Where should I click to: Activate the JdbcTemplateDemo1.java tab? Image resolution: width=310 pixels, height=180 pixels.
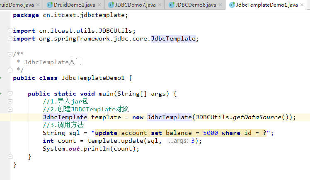pyautogui.click(x=267, y=5)
